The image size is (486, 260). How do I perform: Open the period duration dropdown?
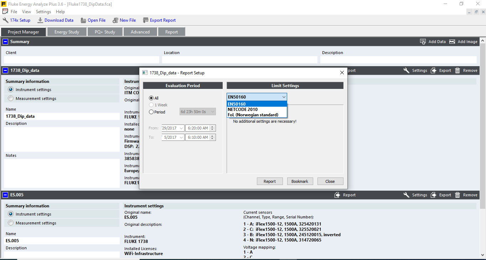point(198,112)
